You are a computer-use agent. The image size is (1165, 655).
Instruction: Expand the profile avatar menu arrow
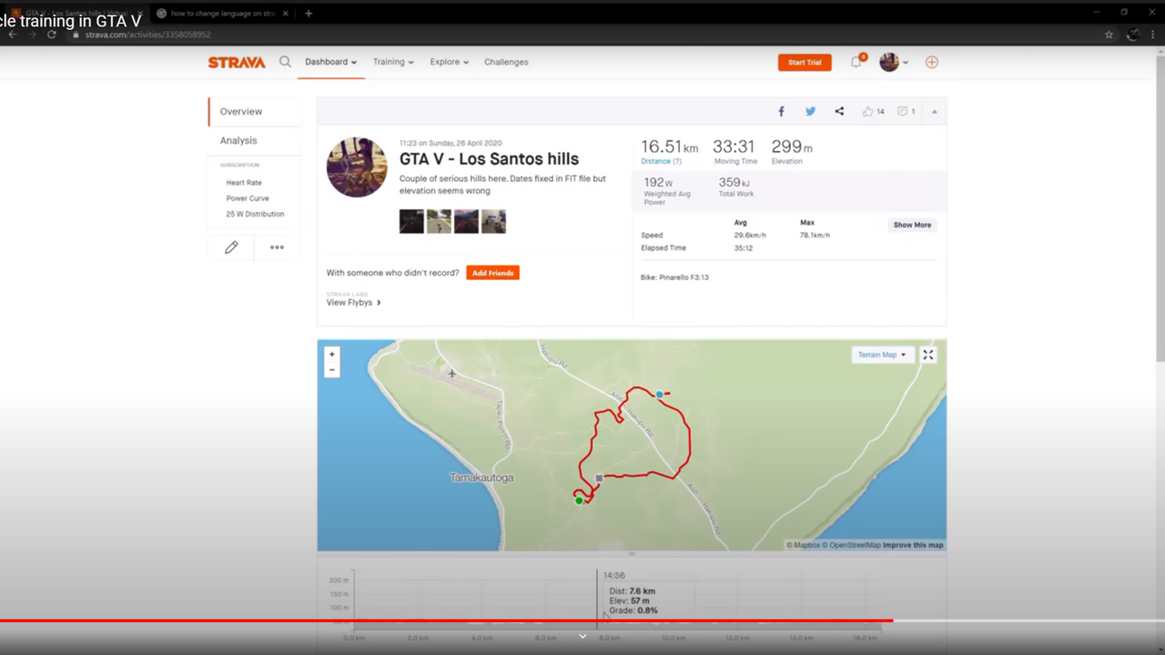pyautogui.click(x=906, y=63)
